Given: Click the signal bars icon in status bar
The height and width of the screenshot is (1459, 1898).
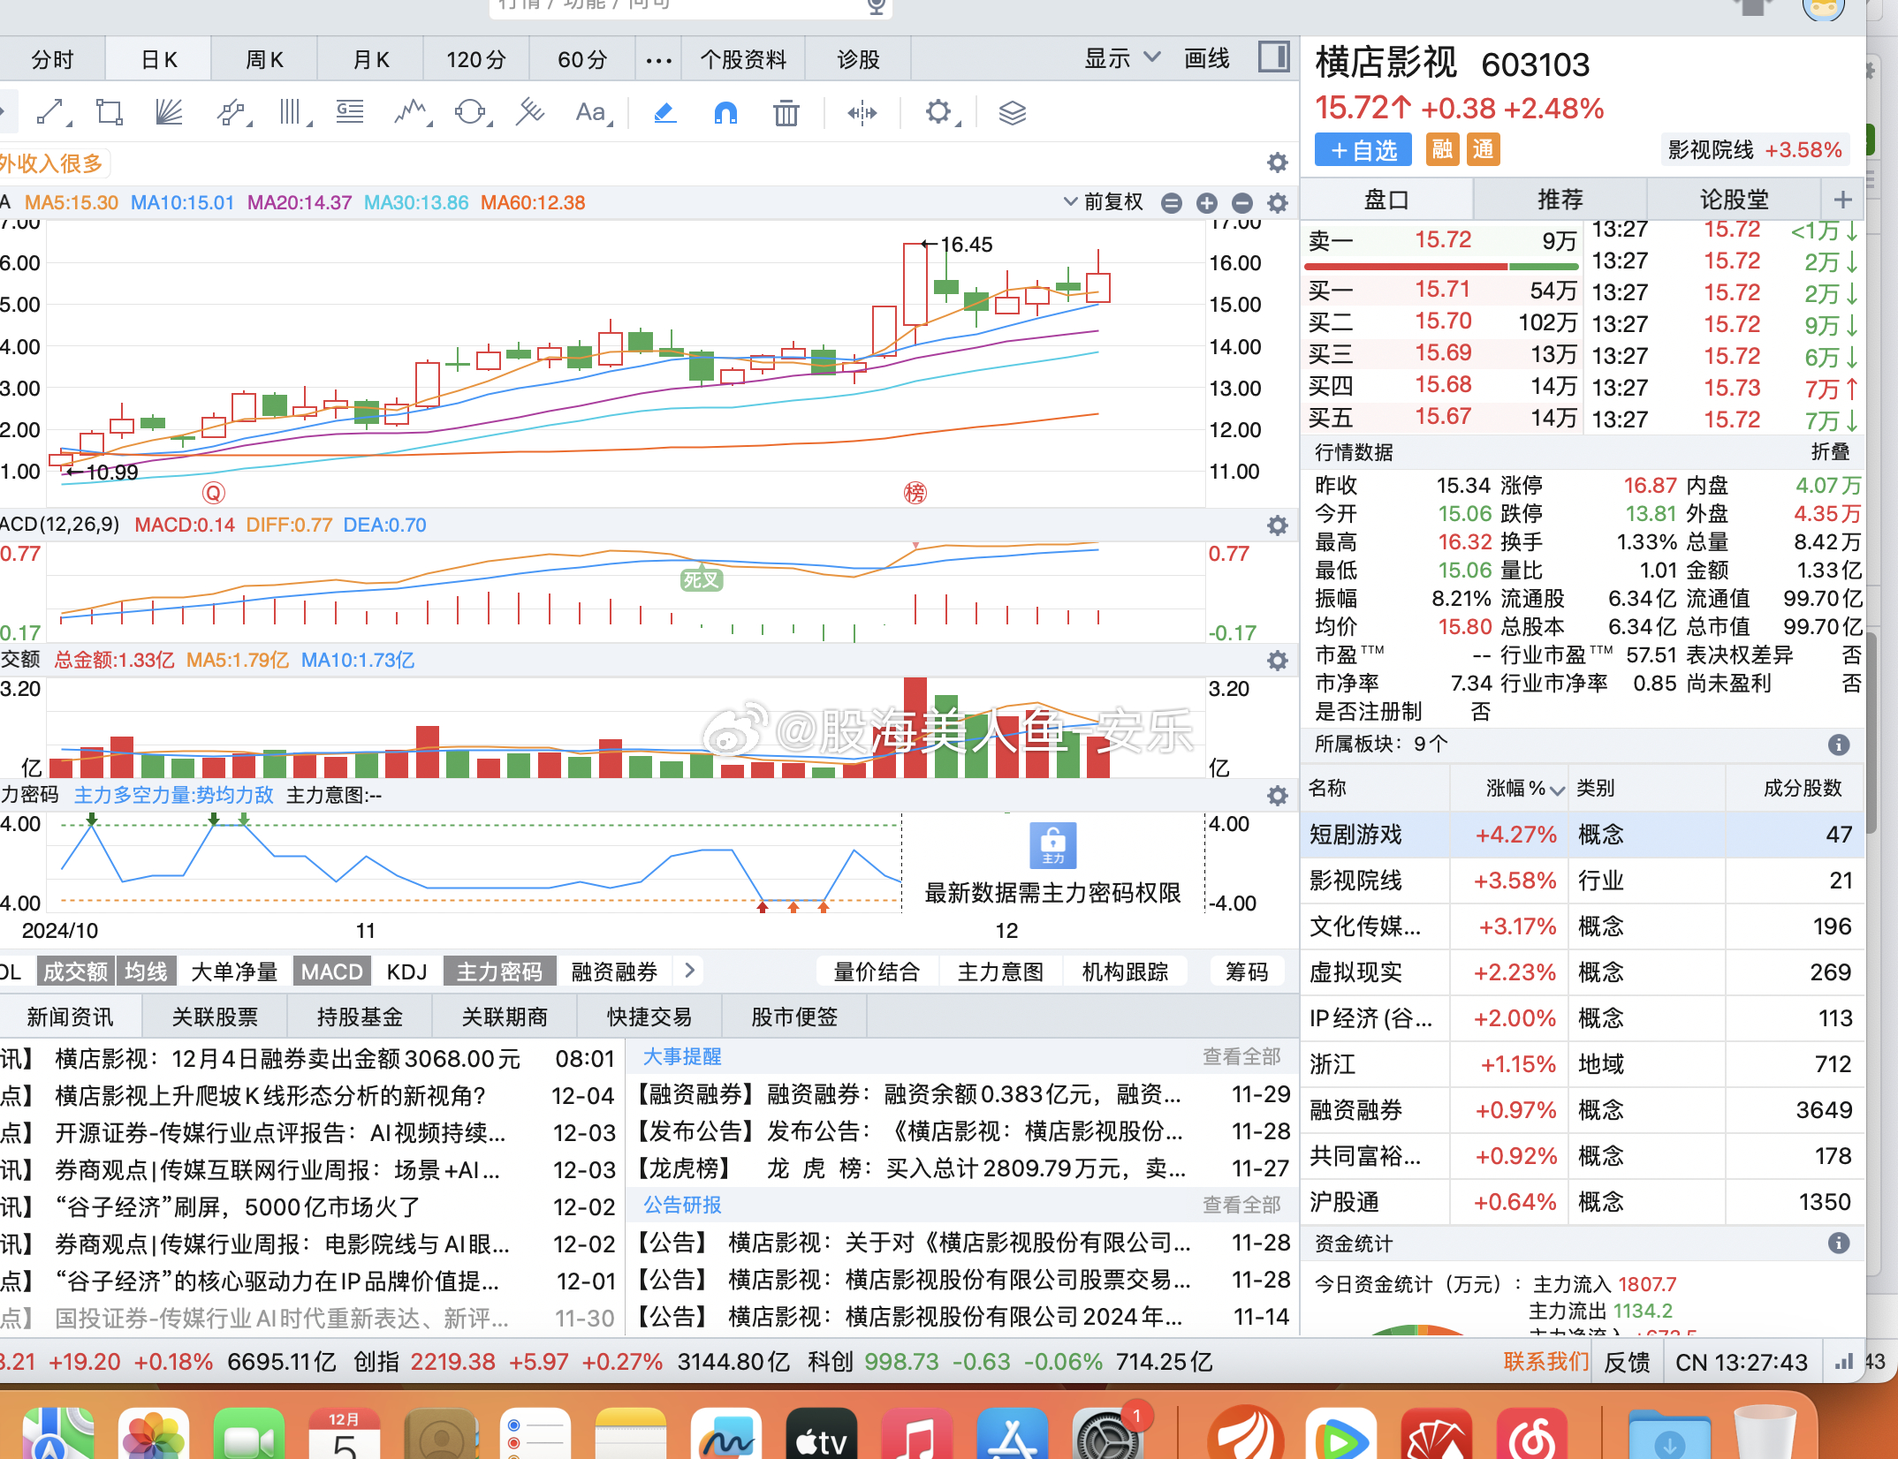Looking at the screenshot, I should (x=1844, y=1362).
